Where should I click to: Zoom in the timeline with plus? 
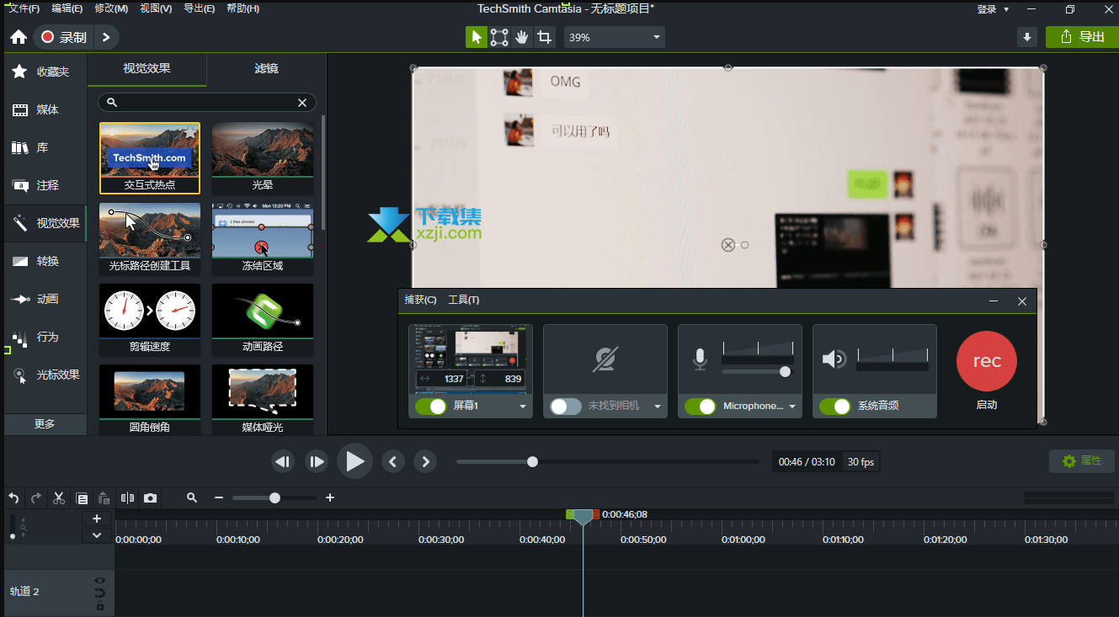[330, 498]
